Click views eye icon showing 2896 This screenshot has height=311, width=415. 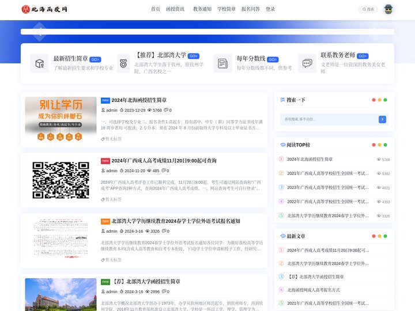pyautogui.click(x=148, y=291)
